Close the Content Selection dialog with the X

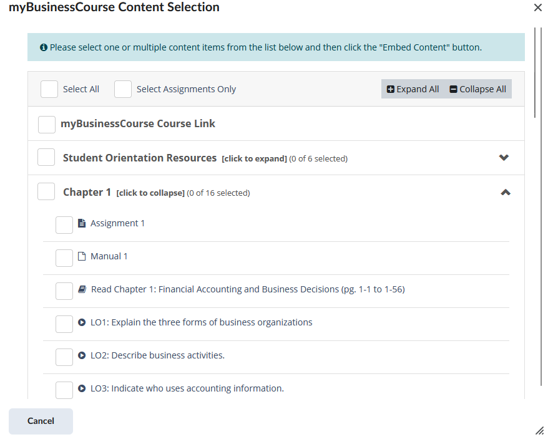[538, 7]
